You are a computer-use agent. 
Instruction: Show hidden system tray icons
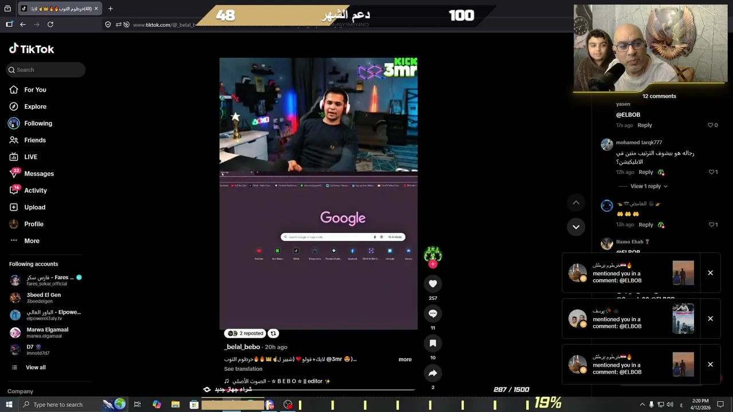click(x=642, y=405)
